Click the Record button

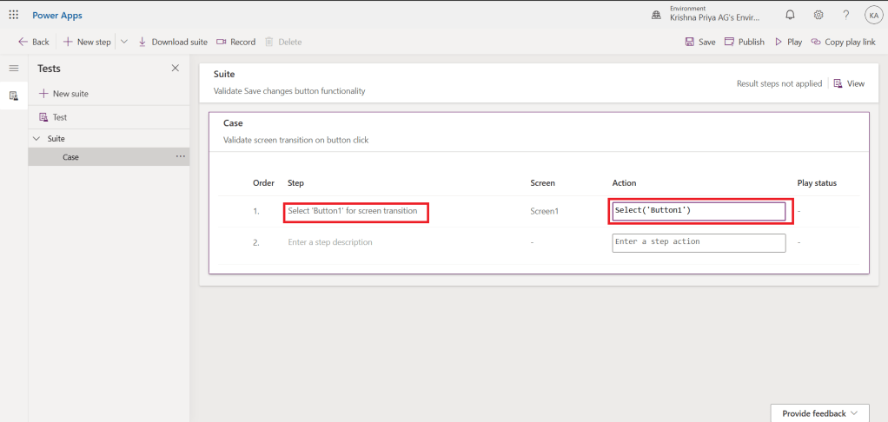[235, 42]
